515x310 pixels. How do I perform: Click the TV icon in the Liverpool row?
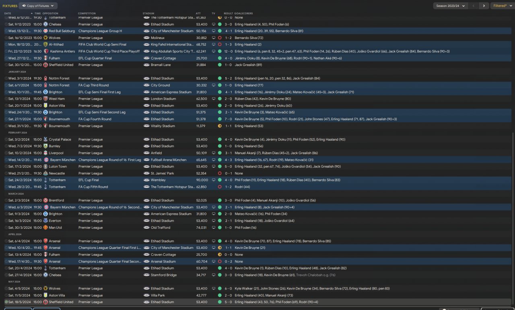(214, 153)
